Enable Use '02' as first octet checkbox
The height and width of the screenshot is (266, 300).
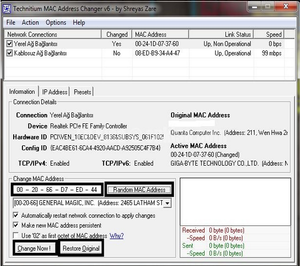(16, 235)
